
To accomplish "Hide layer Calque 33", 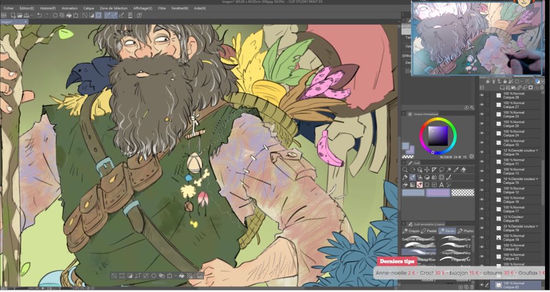I will (x=482, y=114).
